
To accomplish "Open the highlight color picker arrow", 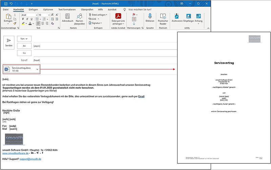I will coord(26,23).
